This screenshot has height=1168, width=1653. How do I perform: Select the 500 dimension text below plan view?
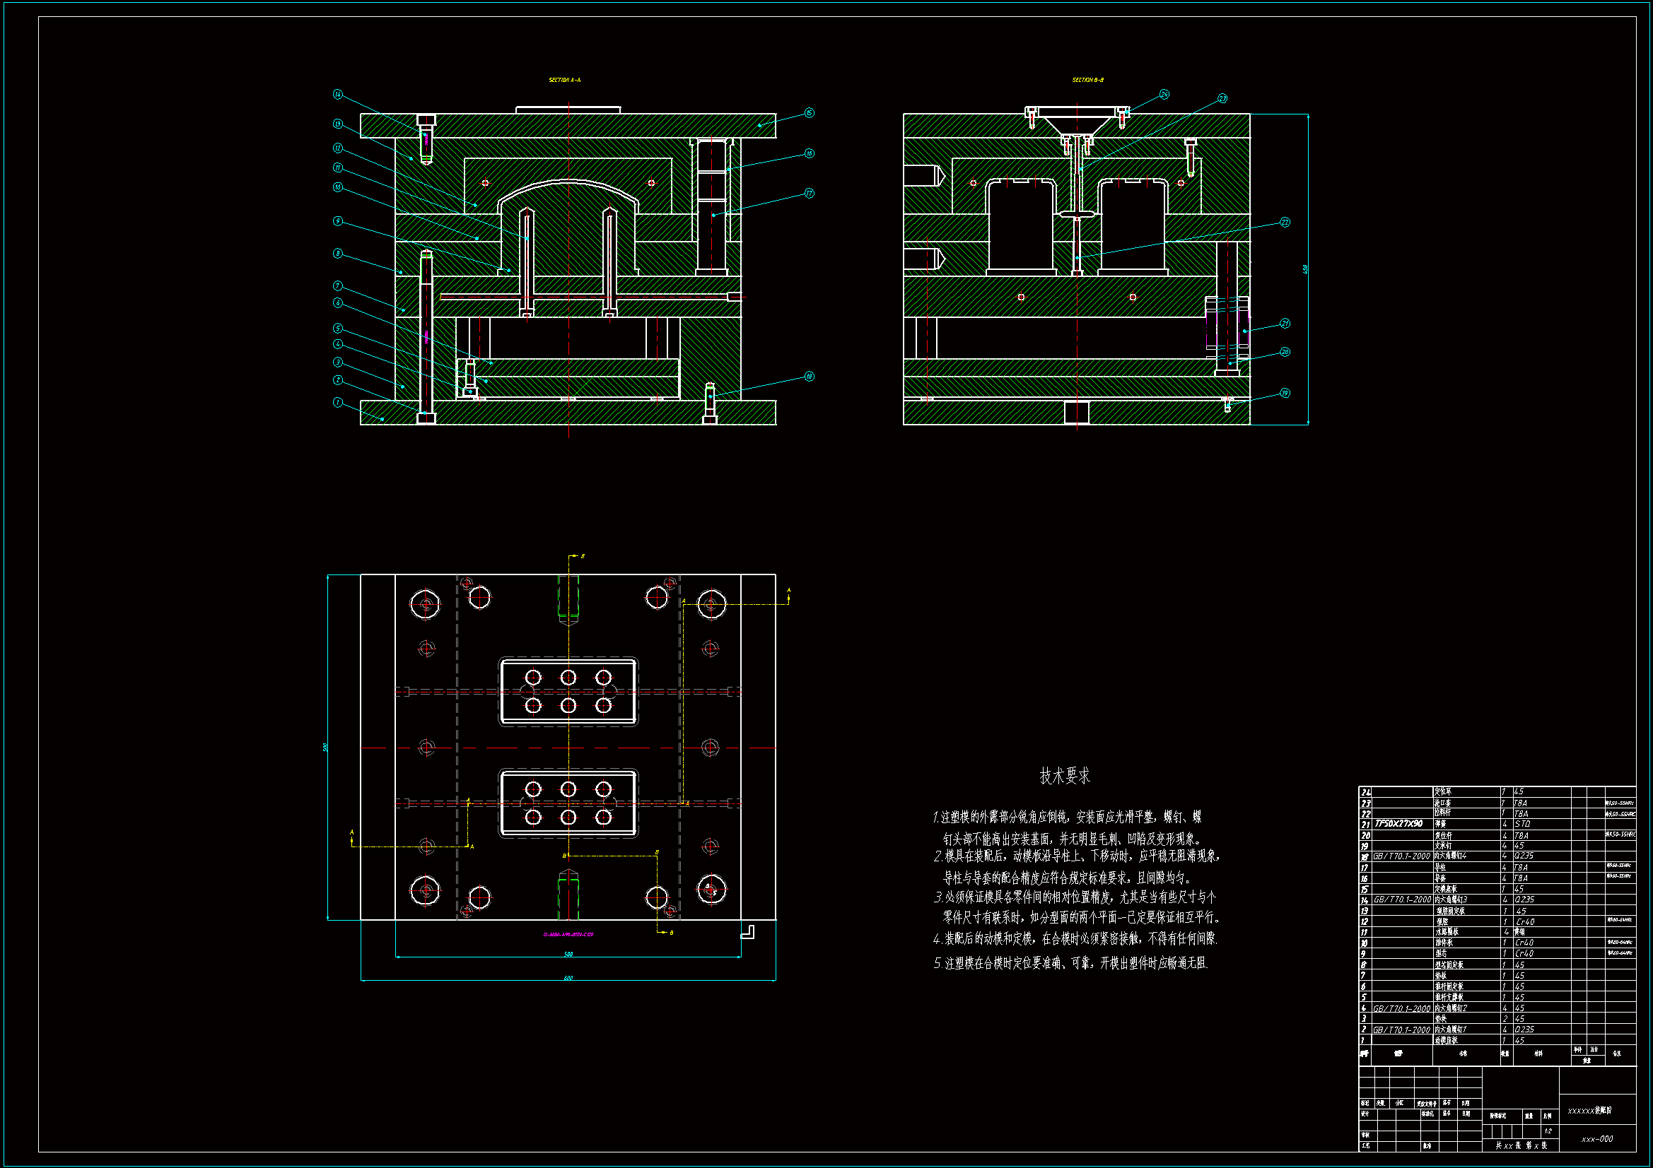coord(568,955)
